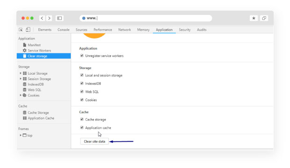Toggle the device toolbar icon

coord(28,29)
